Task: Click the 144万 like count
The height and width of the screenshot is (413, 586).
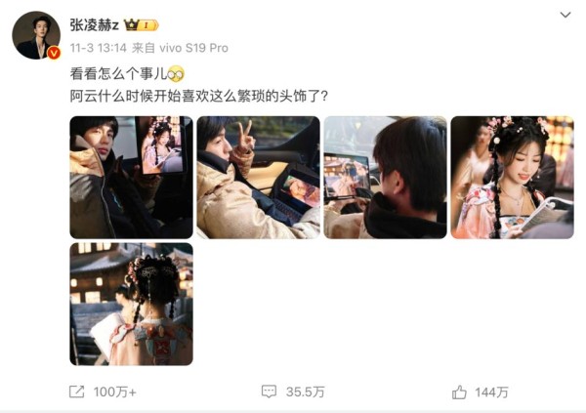Action: click(491, 392)
